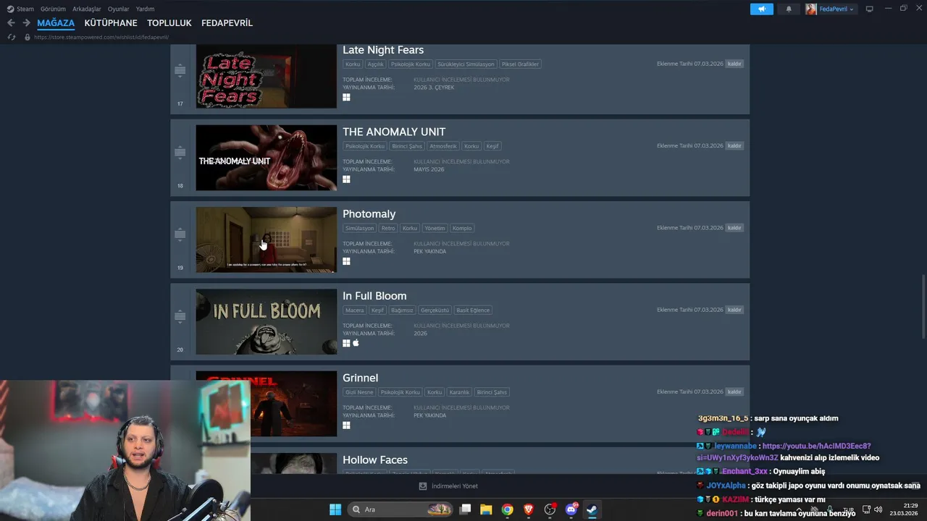The height and width of the screenshot is (521, 927).
Task: Go back with the back arrow
Action: [11, 23]
